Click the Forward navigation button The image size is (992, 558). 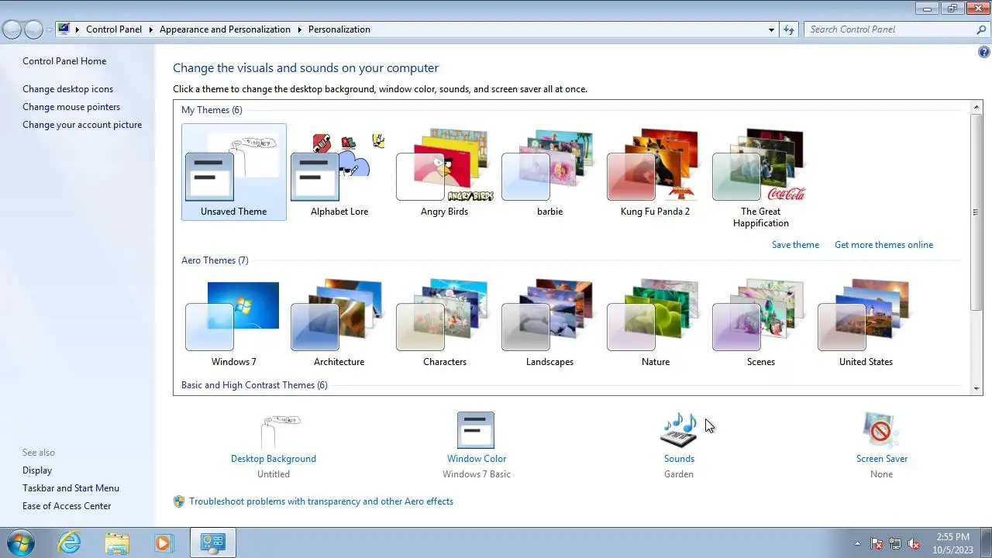tap(33, 29)
